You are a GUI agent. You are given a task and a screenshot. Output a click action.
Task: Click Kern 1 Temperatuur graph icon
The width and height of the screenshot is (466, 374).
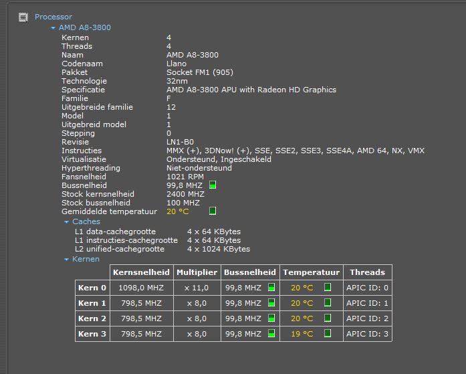[328, 302]
